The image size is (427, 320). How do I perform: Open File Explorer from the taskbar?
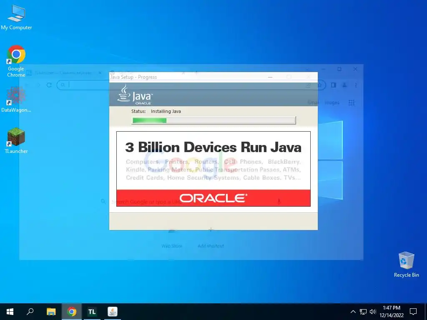point(51,312)
